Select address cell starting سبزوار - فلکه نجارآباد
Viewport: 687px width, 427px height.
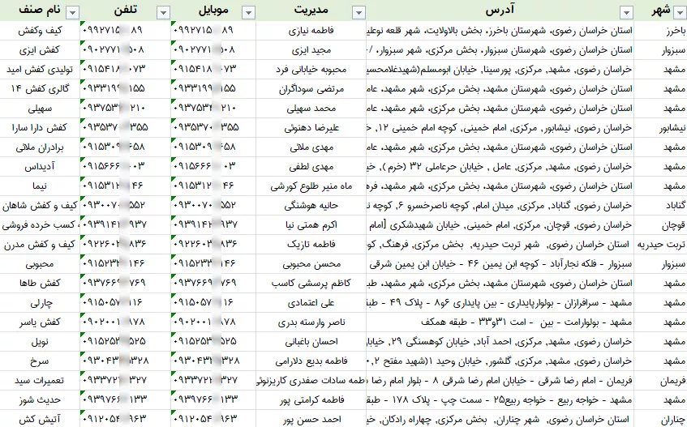pos(500,264)
